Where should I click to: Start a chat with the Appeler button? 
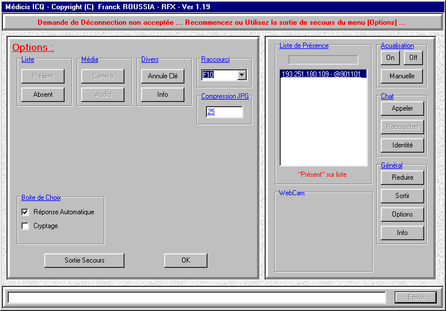[402, 108]
